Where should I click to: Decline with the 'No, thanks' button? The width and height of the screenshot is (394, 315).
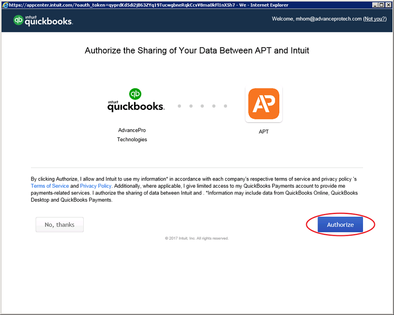[60, 225]
